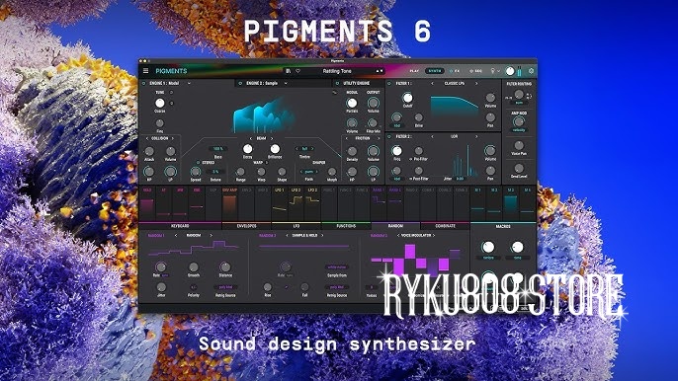678x381 pixels.
Task: Click the Beam Decay knob
Action: pos(247,149)
